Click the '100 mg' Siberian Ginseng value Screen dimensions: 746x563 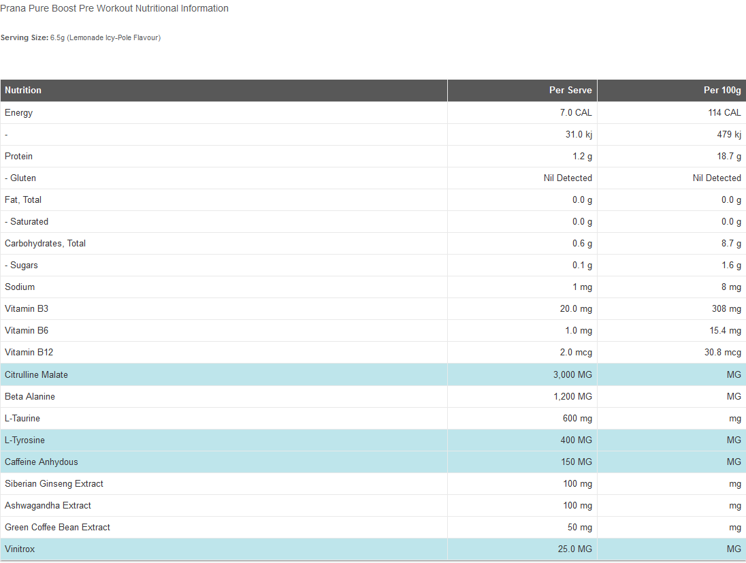pyautogui.click(x=578, y=484)
